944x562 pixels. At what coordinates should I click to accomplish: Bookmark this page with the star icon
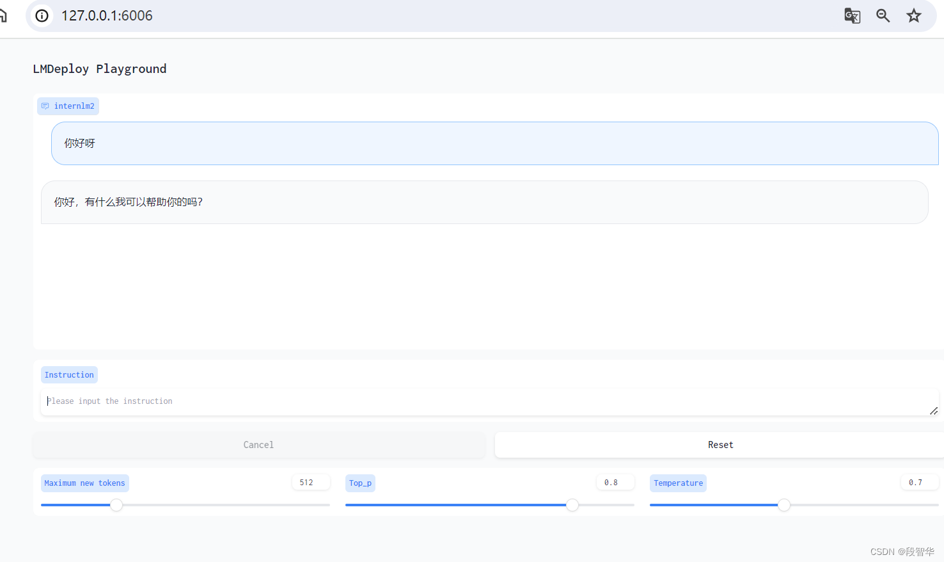point(914,15)
